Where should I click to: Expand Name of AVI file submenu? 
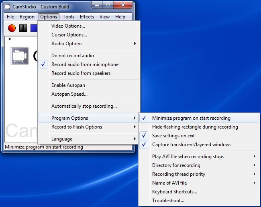coord(199,183)
